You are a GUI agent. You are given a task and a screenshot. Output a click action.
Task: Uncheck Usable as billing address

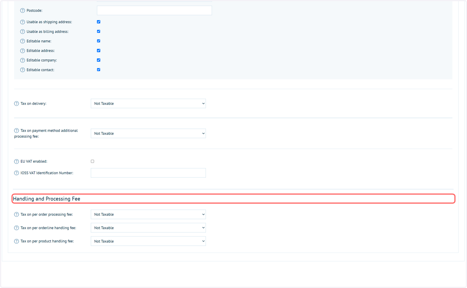pyautogui.click(x=98, y=31)
